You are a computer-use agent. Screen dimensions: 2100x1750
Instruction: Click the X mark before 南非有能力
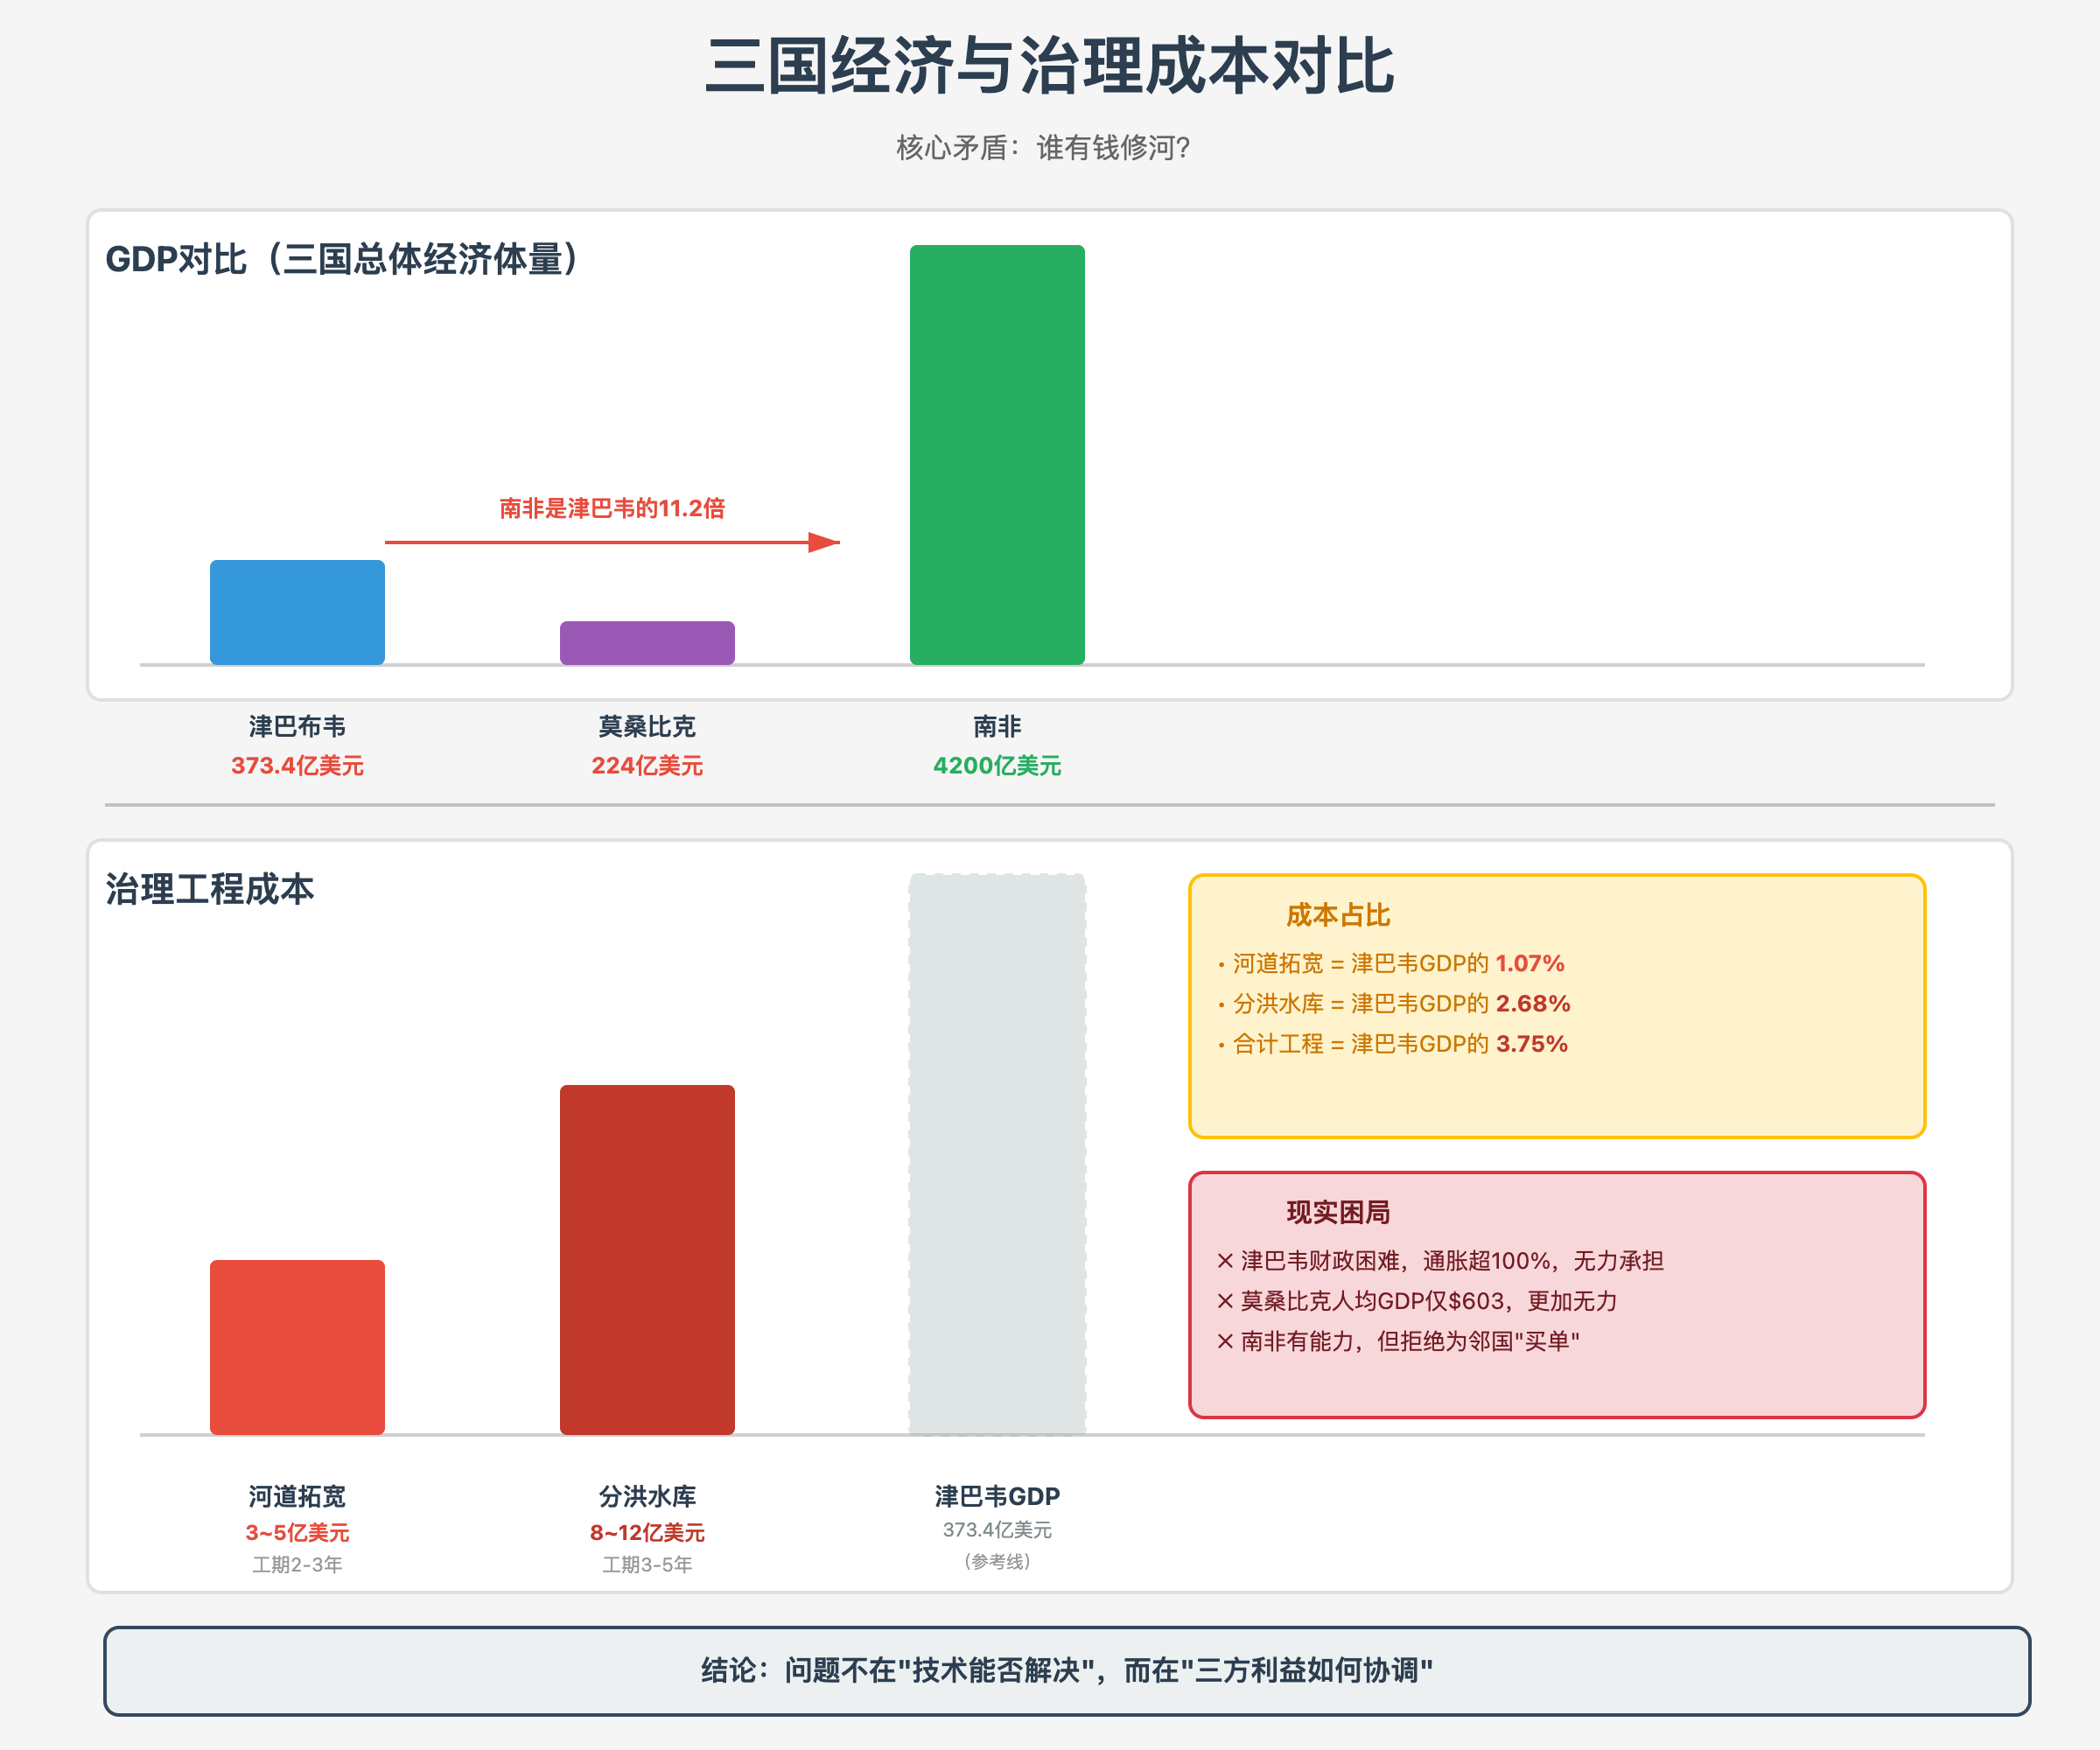pos(1225,1341)
